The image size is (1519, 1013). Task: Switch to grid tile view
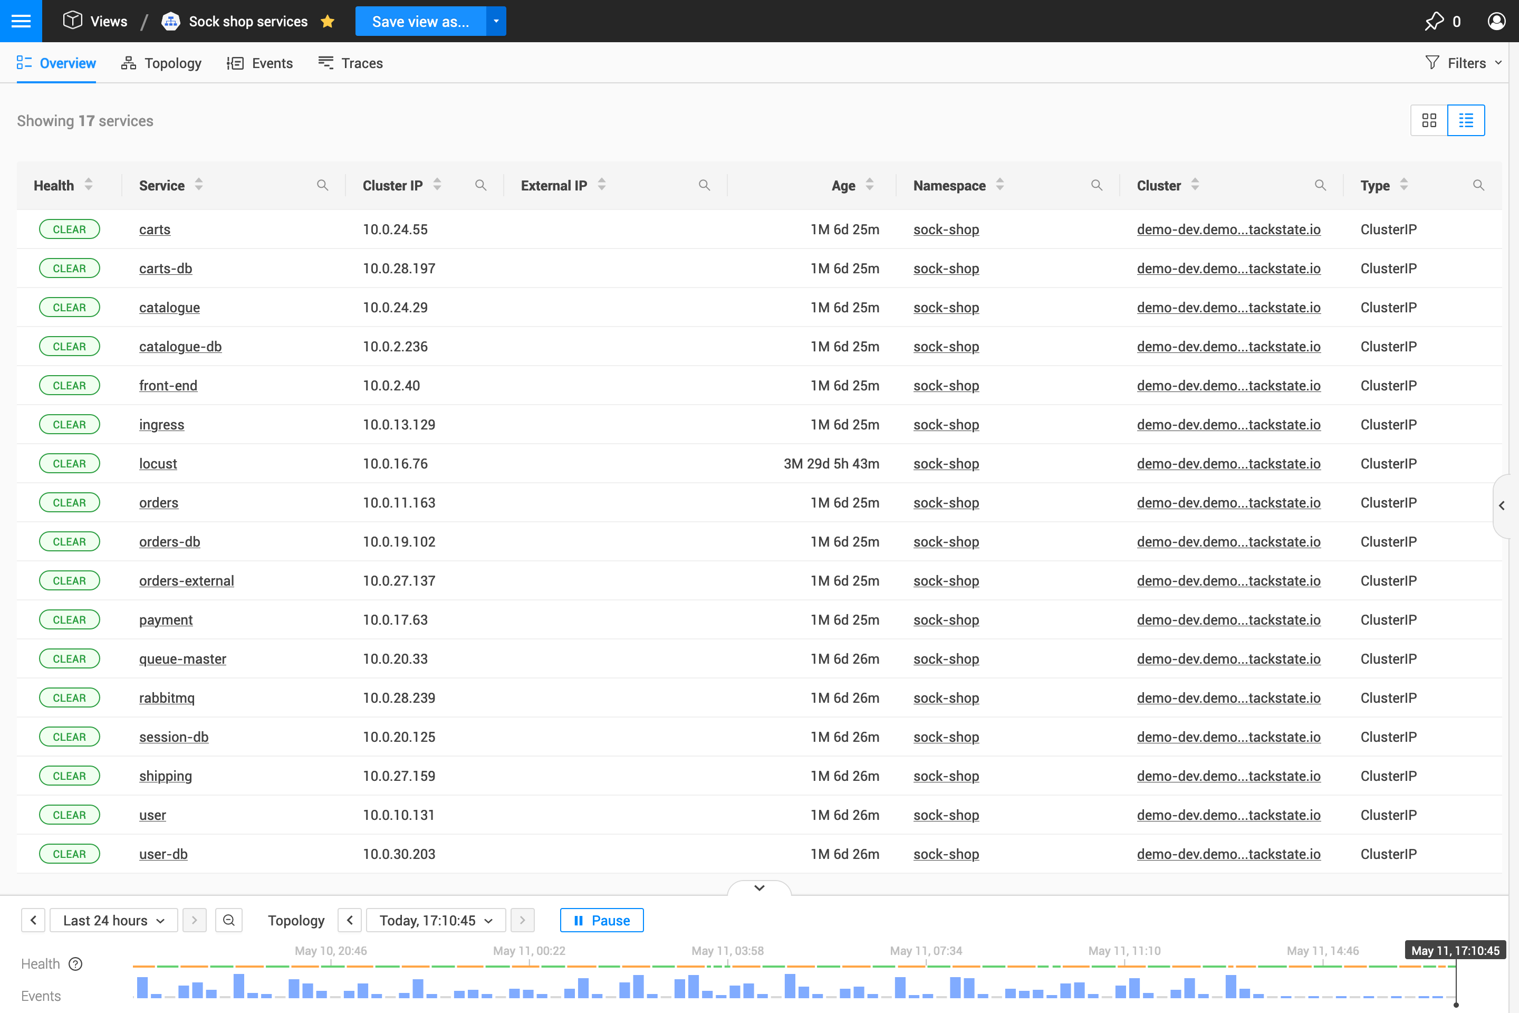click(1429, 120)
